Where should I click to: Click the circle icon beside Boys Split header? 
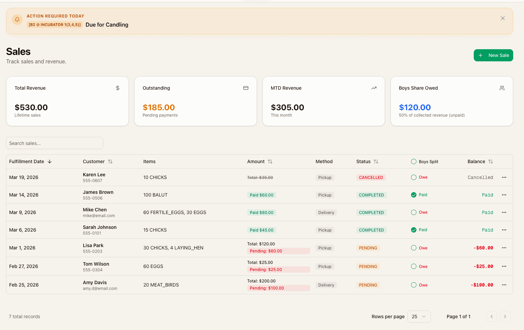click(413, 161)
